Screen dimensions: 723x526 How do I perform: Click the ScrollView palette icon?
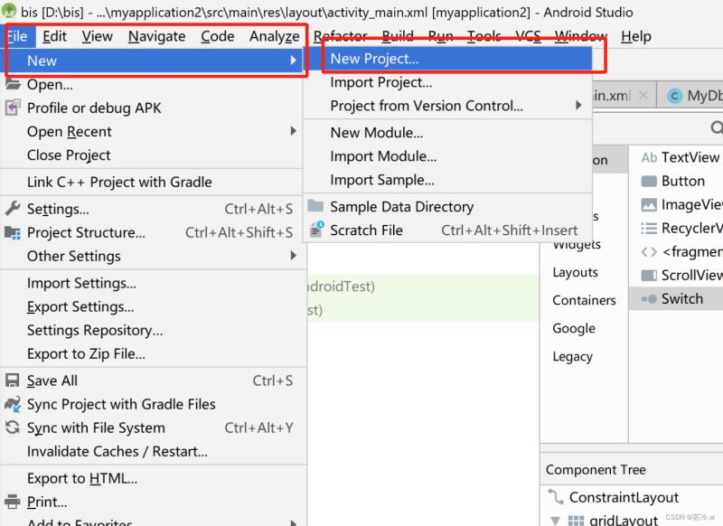pos(649,276)
